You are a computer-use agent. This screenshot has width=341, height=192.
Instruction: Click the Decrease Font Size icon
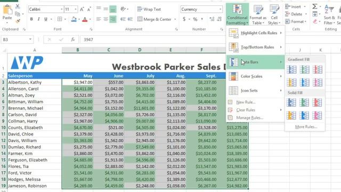coord(89,10)
